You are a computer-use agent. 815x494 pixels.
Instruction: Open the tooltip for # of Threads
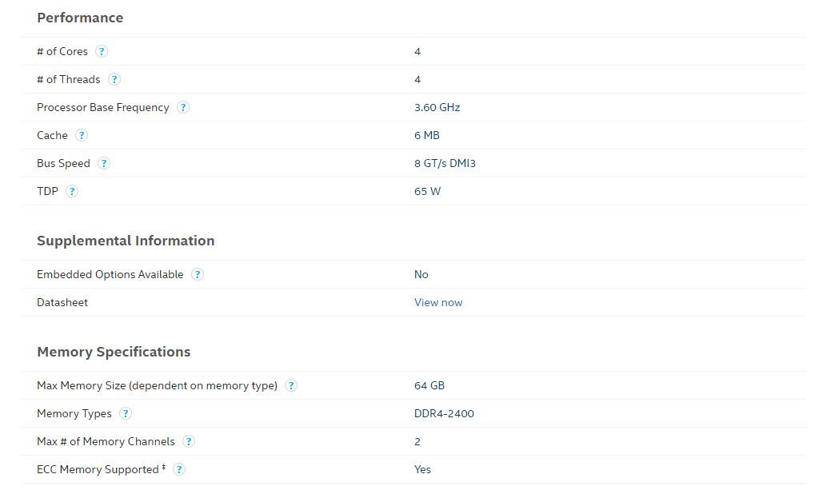[114, 79]
